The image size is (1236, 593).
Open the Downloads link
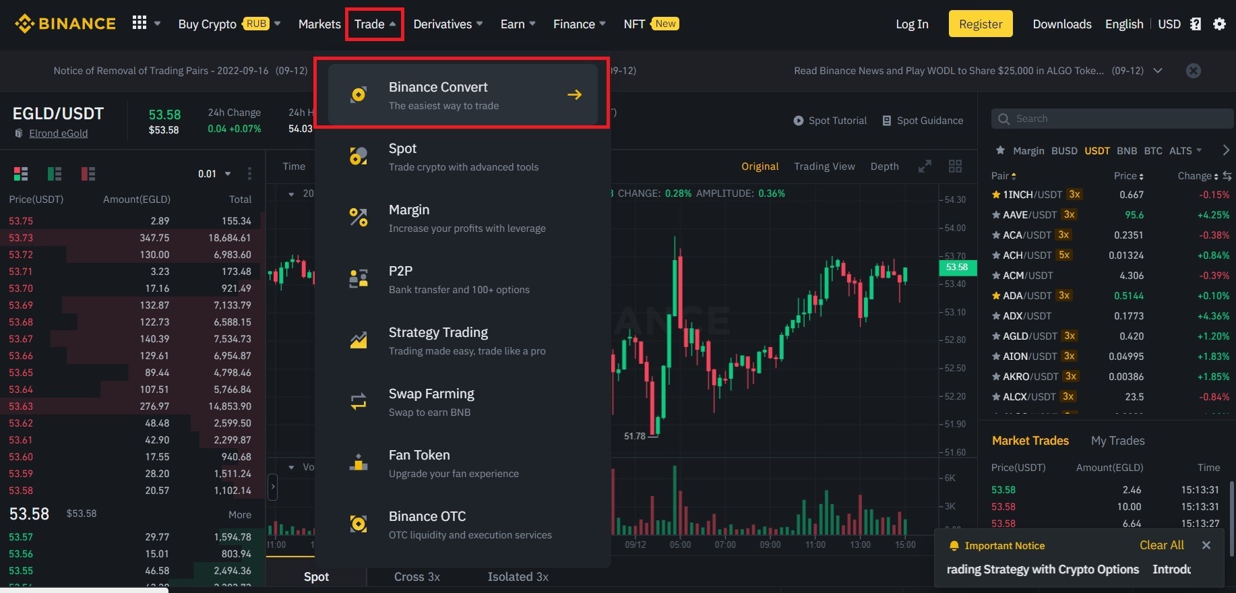pyautogui.click(x=1062, y=24)
